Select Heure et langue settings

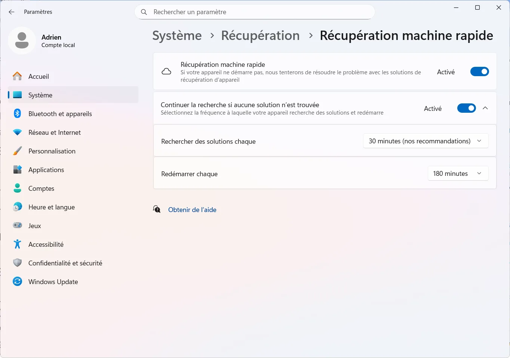pos(51,207)
